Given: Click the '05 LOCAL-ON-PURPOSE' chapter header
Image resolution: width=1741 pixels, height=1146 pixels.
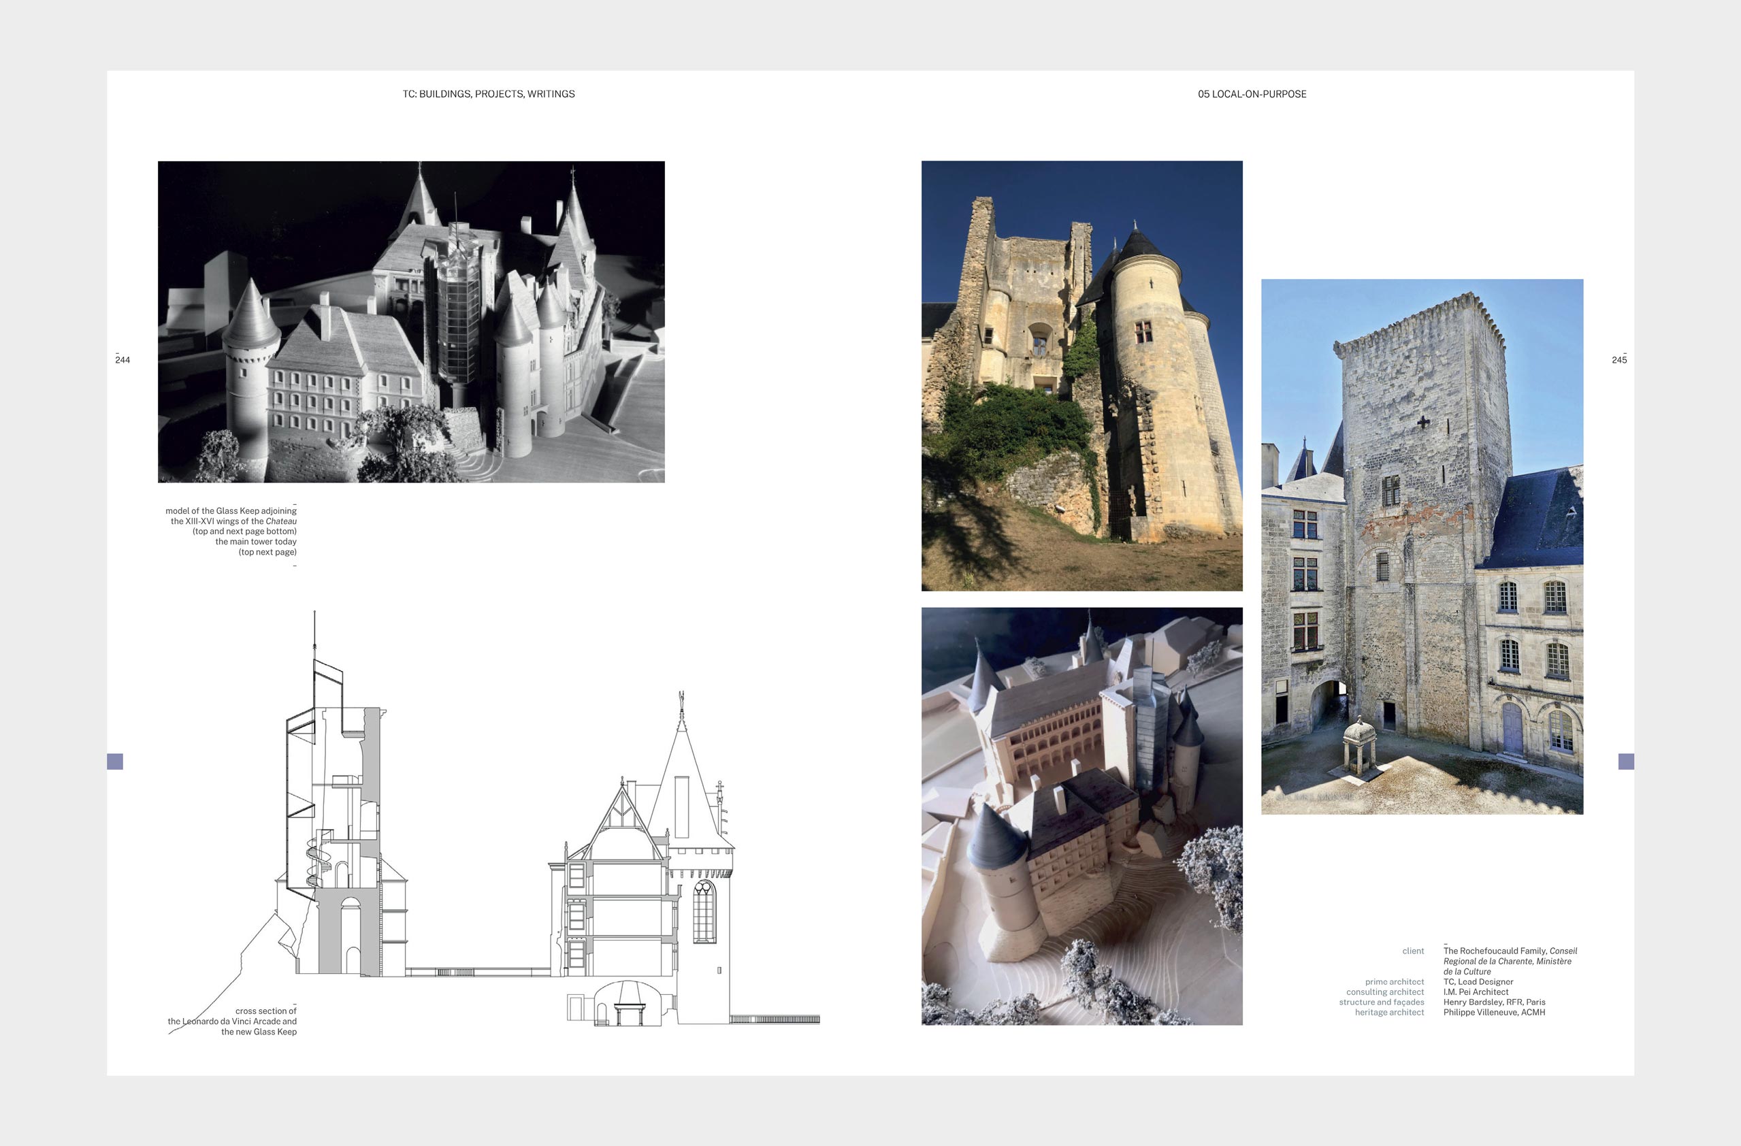Looking at the screenshot, I should click(x=1252, y=94).
